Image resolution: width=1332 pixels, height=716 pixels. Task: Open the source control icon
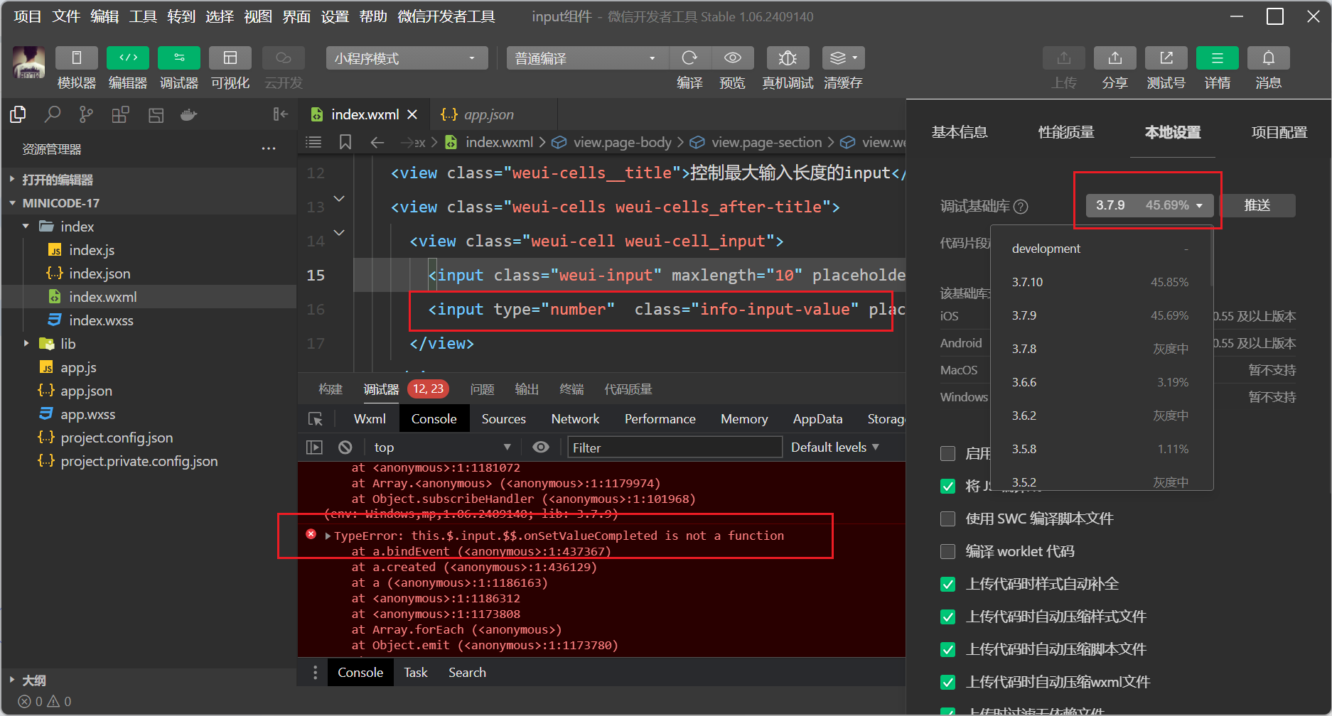[86, 114]
